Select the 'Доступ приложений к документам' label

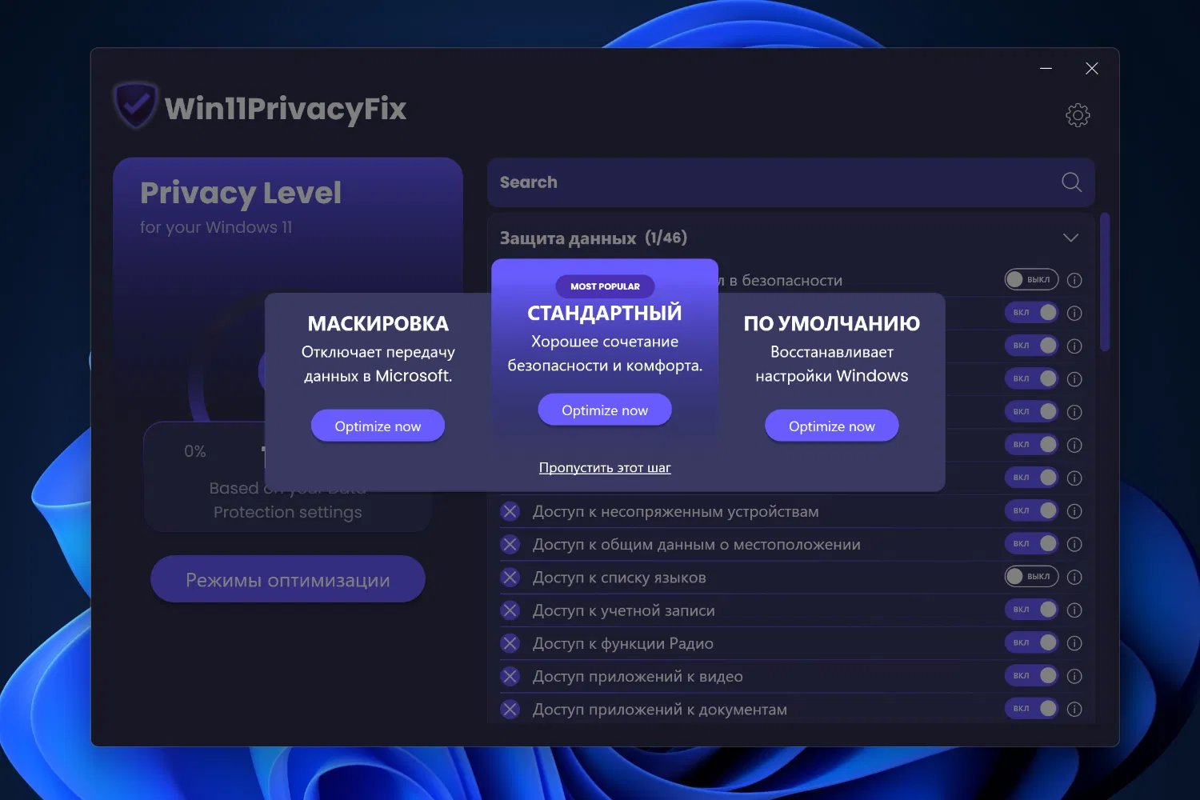[660, 710]
